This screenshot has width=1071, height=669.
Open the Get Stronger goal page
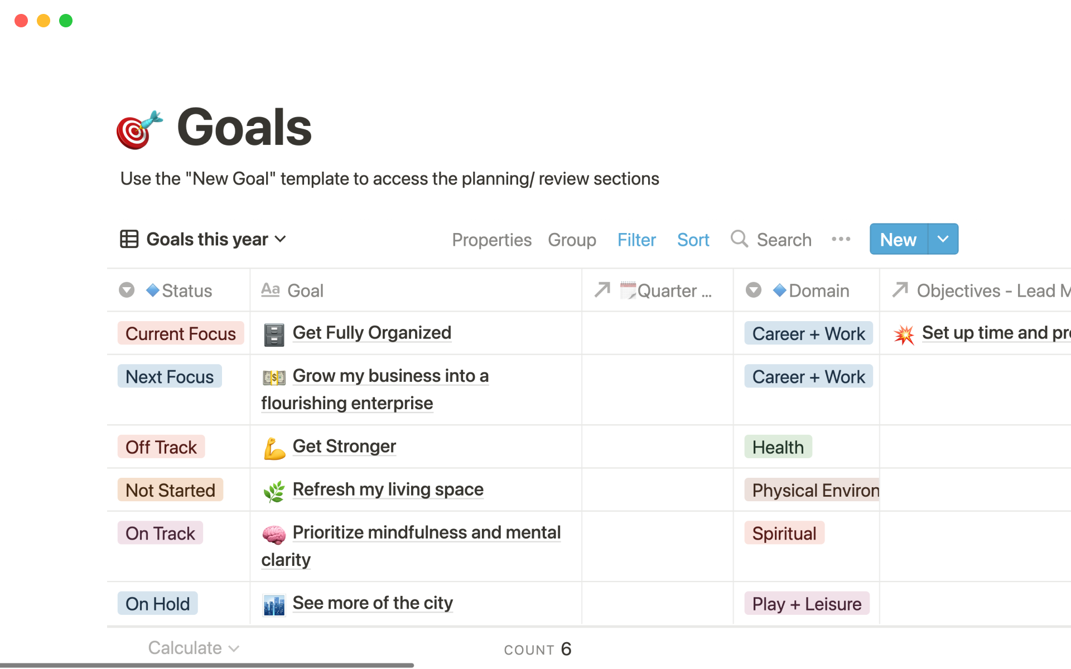pos(344,447)
